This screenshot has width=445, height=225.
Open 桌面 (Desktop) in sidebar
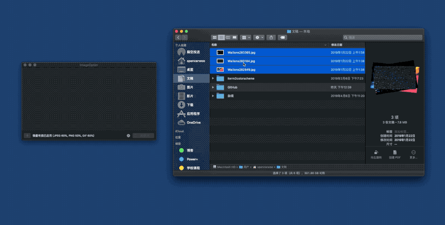pos(191,70)
